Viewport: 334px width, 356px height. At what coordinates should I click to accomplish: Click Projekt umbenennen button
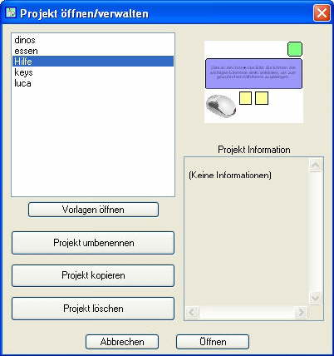click(x=93, y=243)
